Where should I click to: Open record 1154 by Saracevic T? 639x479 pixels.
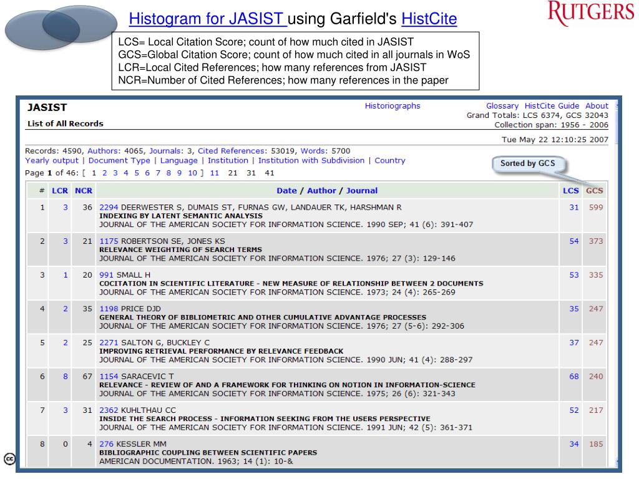click(109, 376)
